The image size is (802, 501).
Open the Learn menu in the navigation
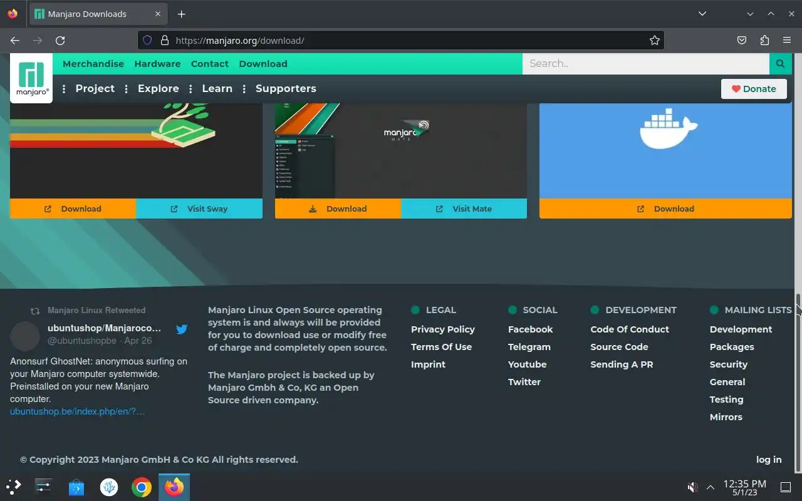point(217,88)
